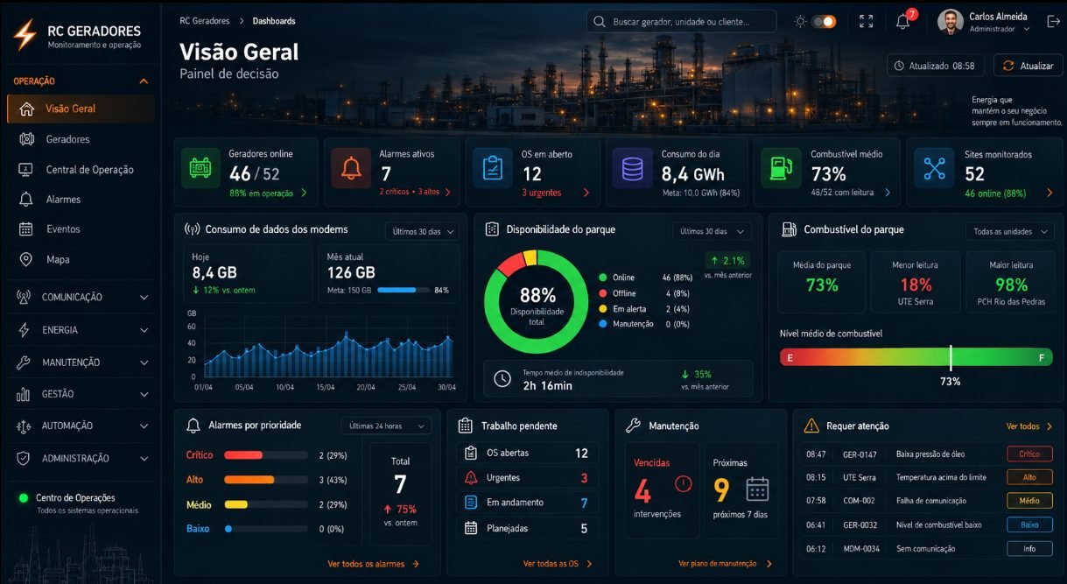Click Ver todos in Requer atenção
The image size is (1067, 584).
coord(1028,426)
